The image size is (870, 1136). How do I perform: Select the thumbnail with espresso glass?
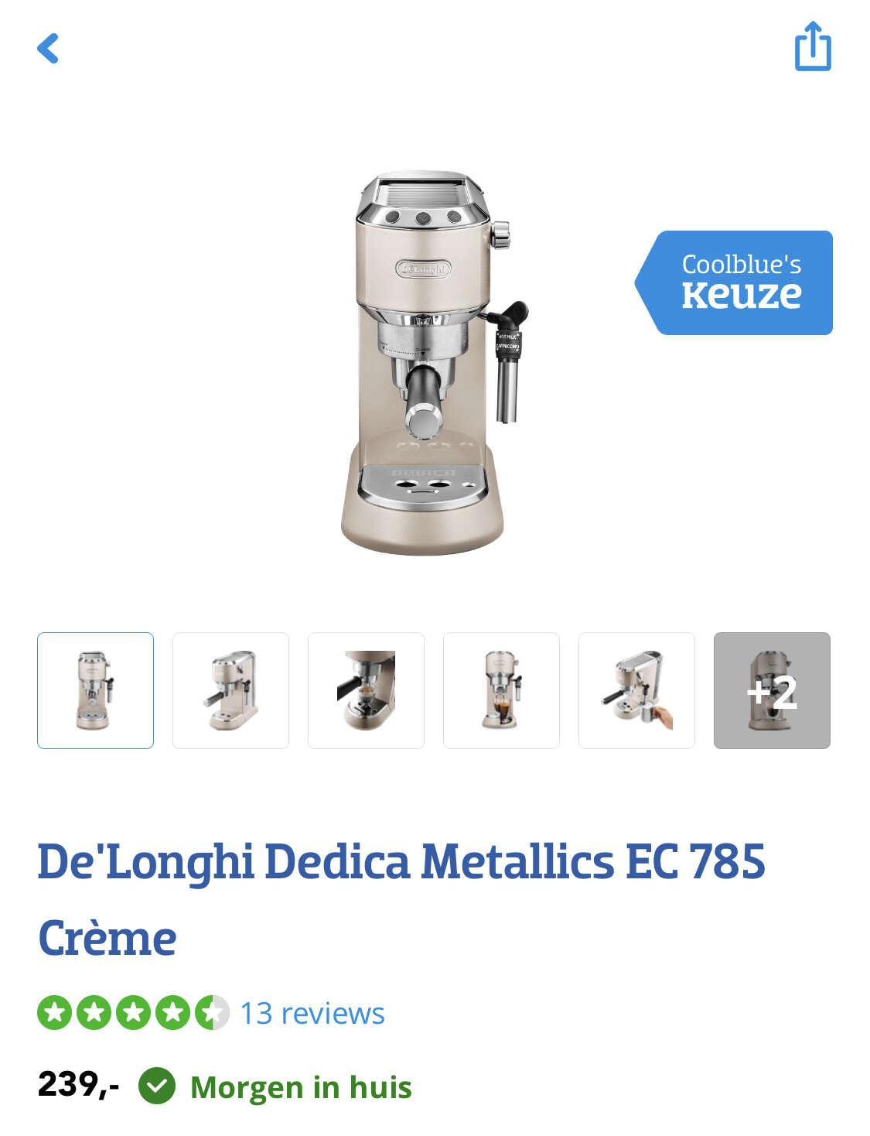coord(501,690)
